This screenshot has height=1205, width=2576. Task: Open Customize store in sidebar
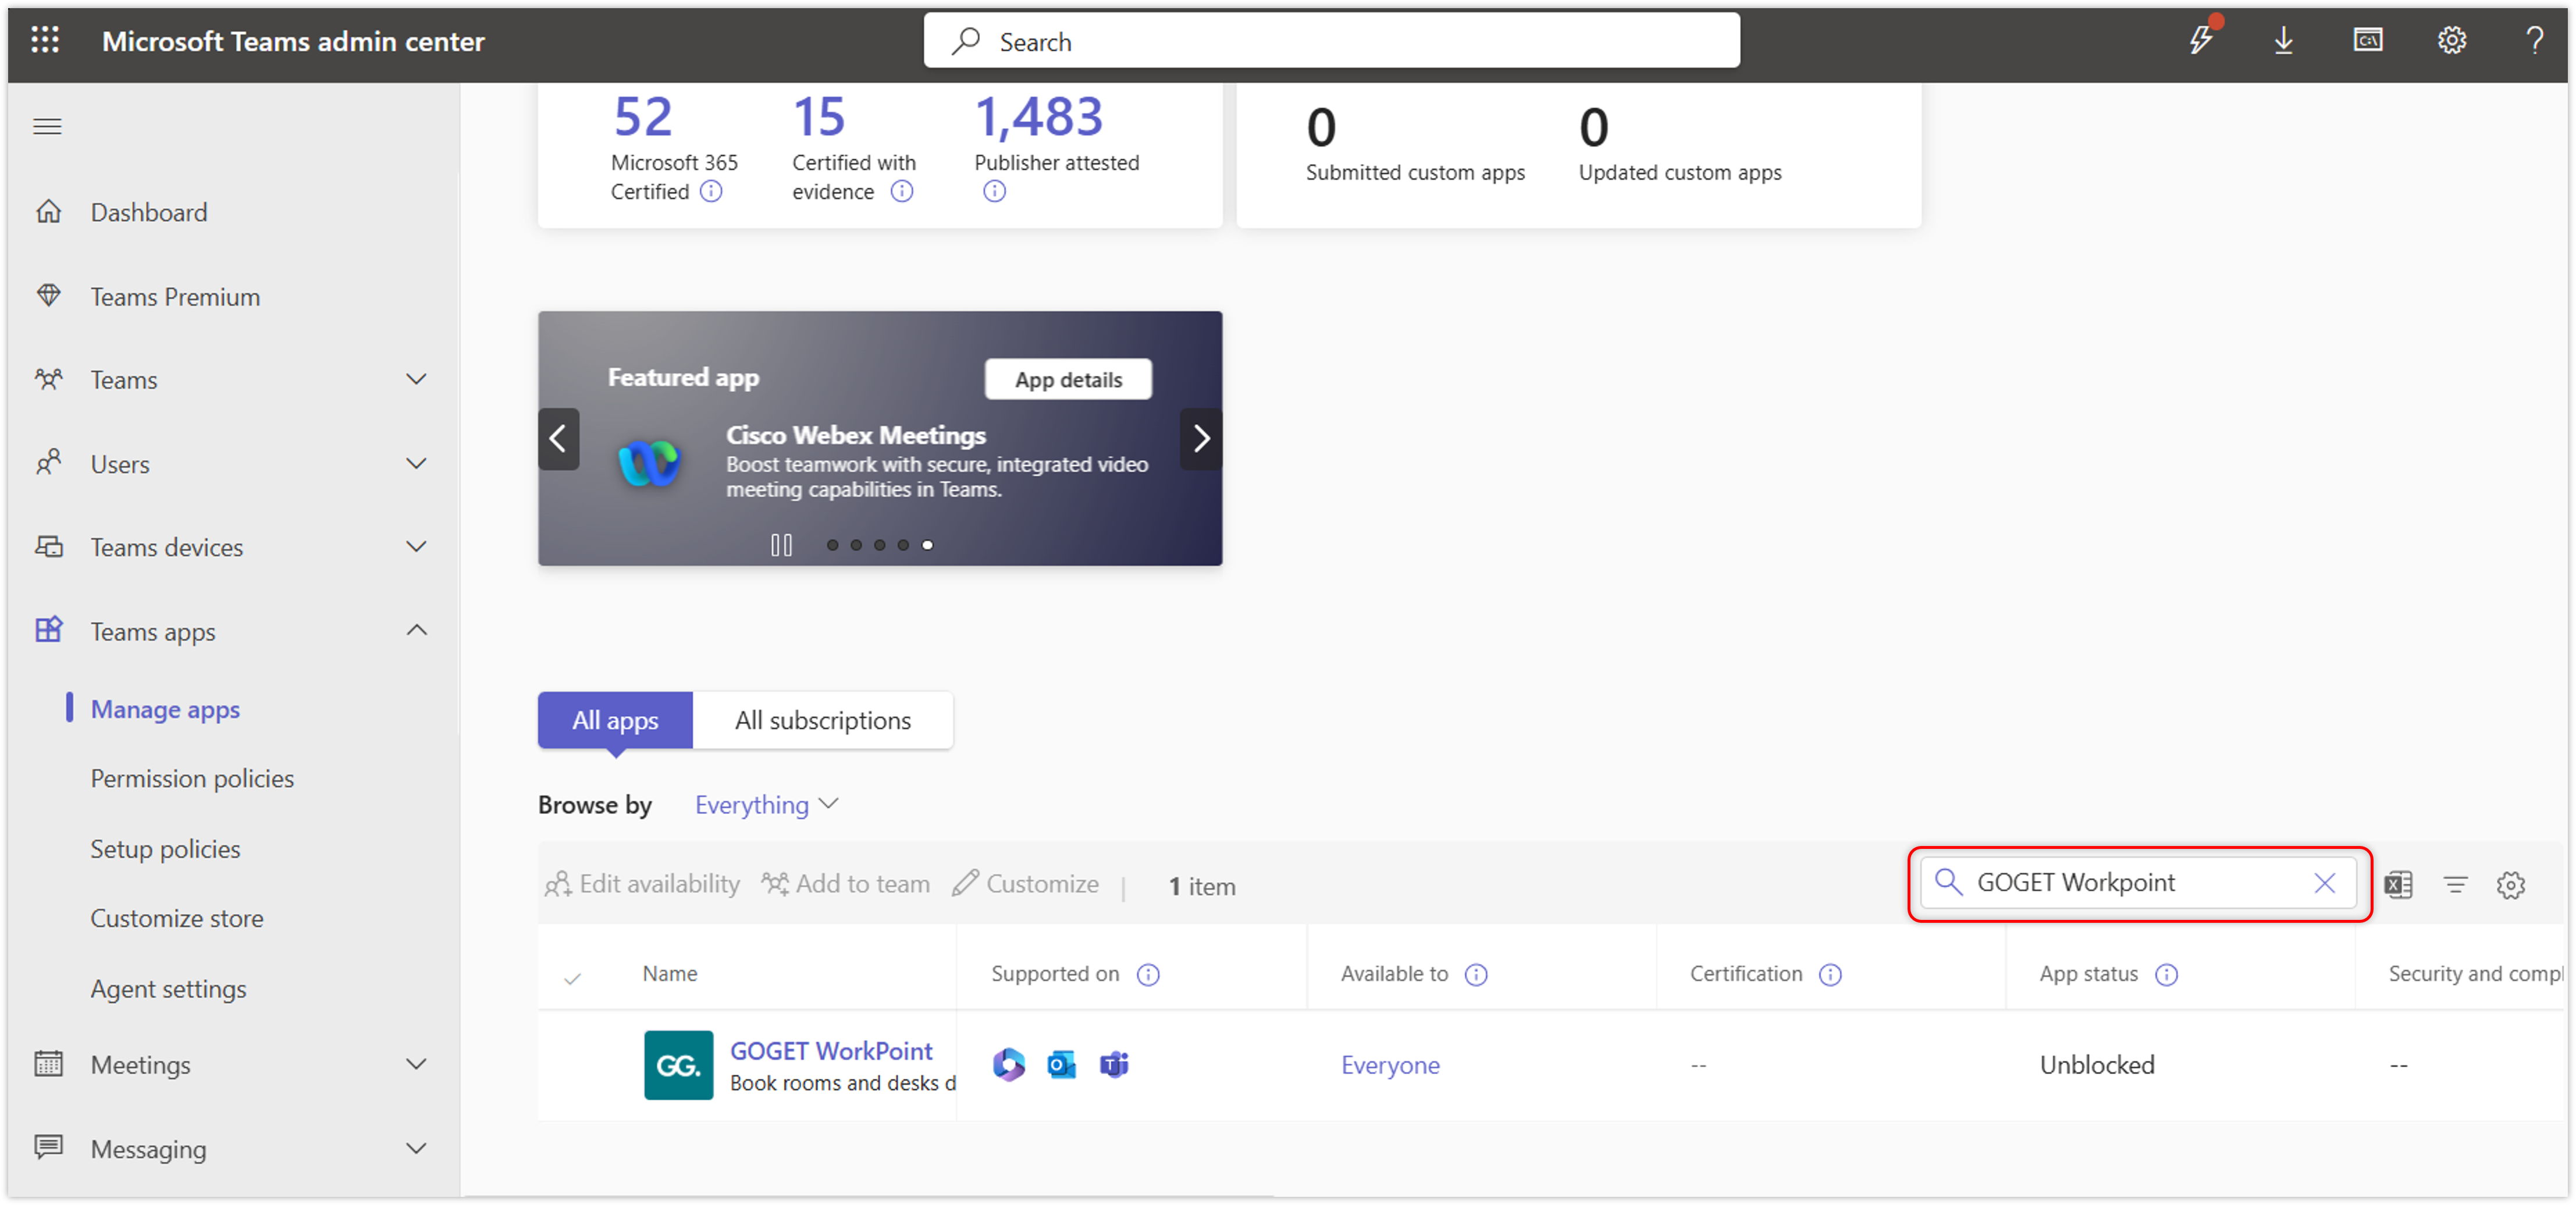point(177,918)
